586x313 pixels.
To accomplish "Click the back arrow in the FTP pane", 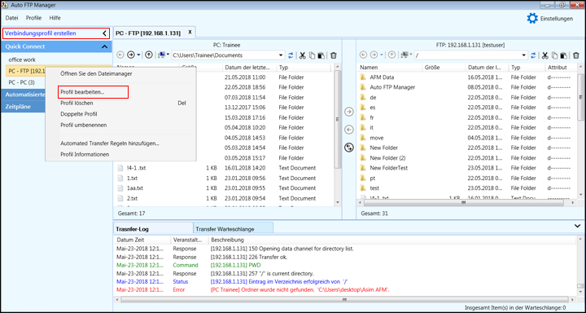I will (x=363, y=55).
